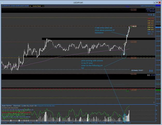The width and height of the screenshot is (162, 125).
Task: Select the USD 6.1 currency strength entry
Action: click(x=151, y=25)
